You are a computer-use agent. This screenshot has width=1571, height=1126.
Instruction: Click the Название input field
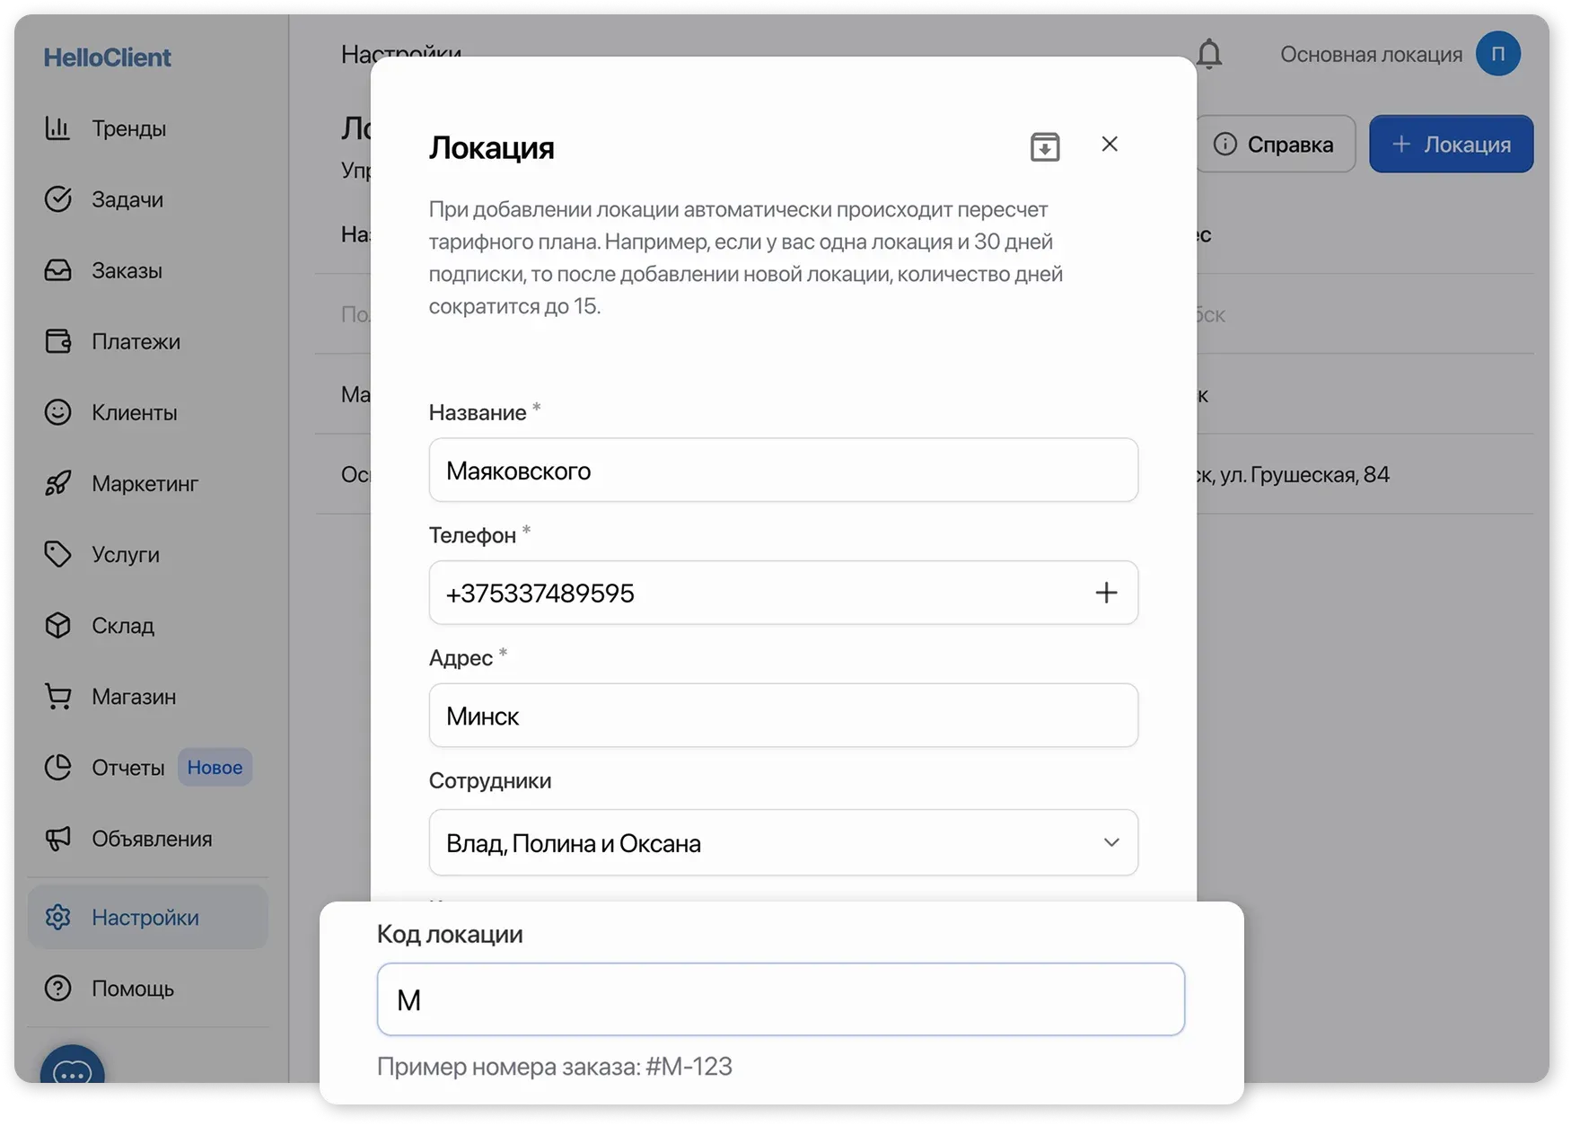tap(783, 471)
